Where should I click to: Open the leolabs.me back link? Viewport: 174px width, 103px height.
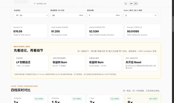(40, 4)
